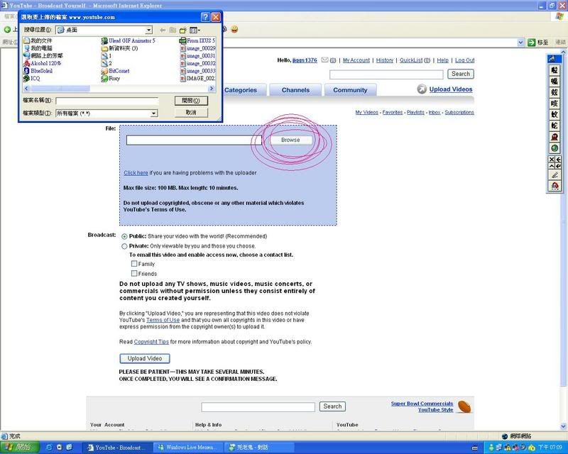Screen dimensions: 568x454
Task: Select 網路上的芳鄰 in the file list
Action: coord(43,56)
